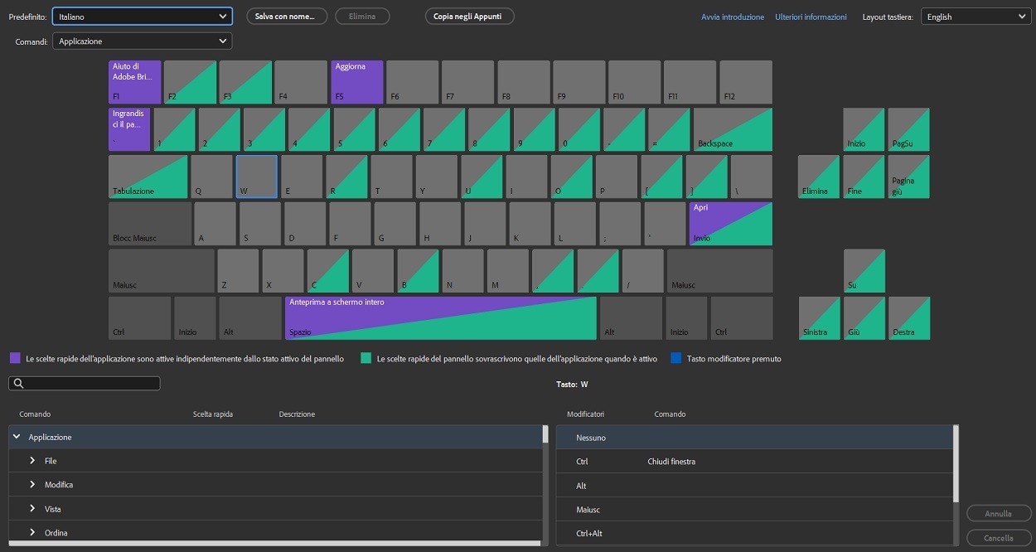Click the Invio key with Apri shortcut

click(729, 223)
